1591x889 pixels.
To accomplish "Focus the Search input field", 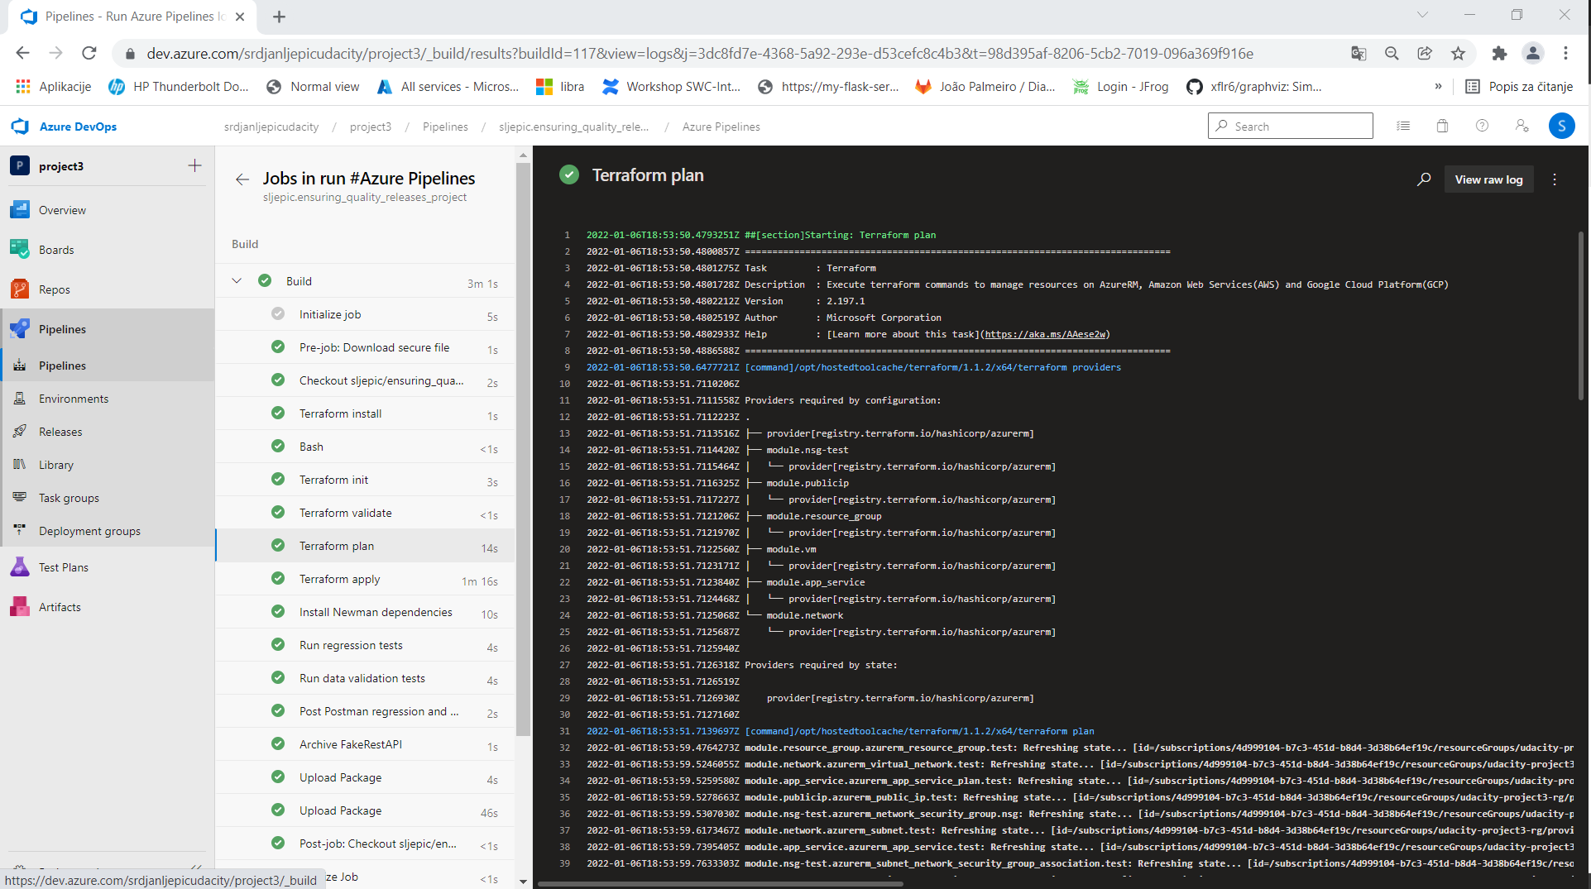I will (1290, 126).
